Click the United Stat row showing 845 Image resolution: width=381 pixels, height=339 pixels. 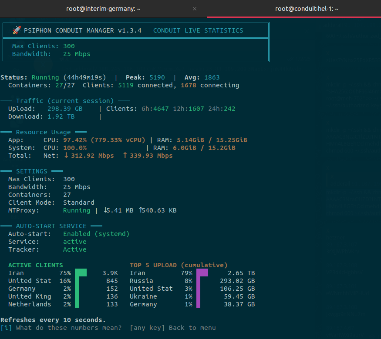(x=63, y=281)
